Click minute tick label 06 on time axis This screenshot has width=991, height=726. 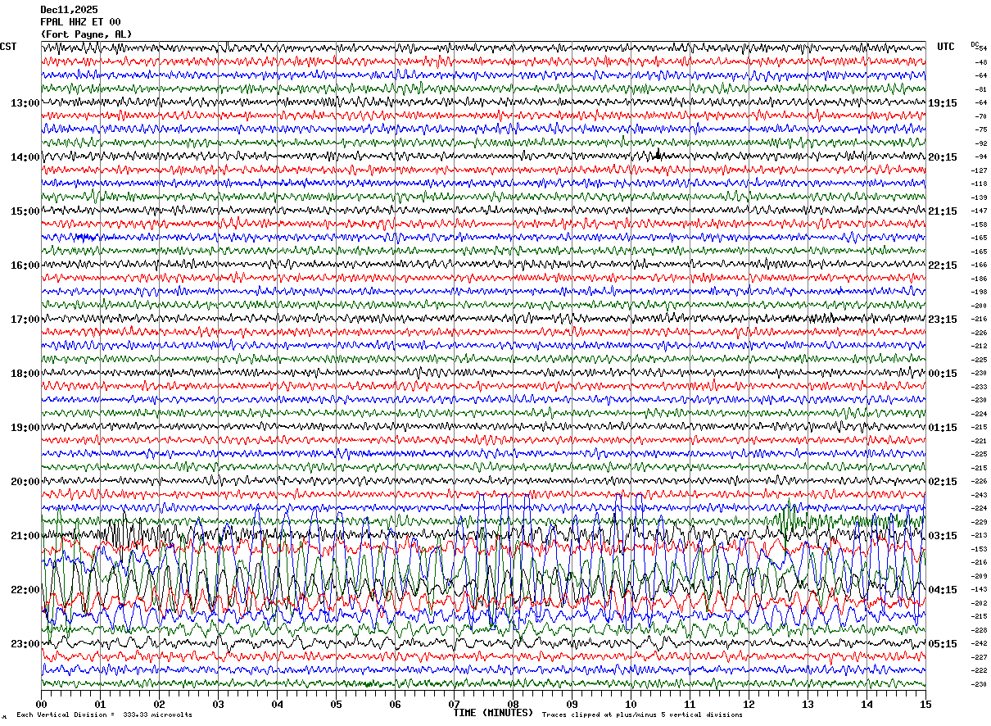click(395, 704)
